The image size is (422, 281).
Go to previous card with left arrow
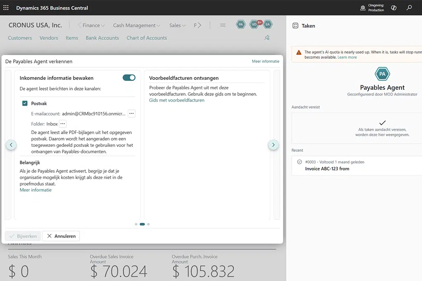click(x=11, y=145)
